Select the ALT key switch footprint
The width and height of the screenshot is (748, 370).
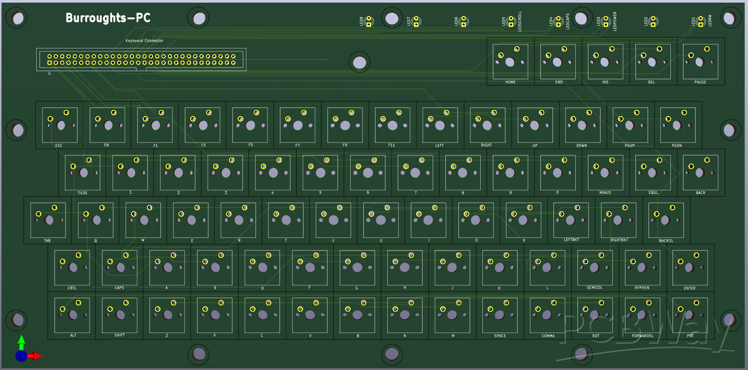tap(72, 315)
